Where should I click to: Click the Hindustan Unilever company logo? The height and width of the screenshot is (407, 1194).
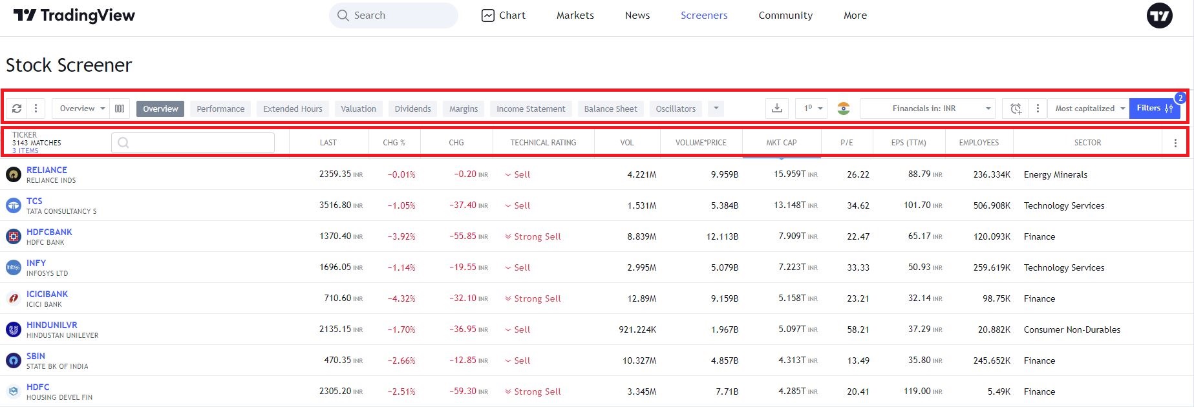pos(14,329)
